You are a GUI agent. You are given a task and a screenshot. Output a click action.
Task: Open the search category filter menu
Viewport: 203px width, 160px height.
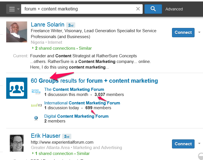pyautogui.click(x=14, y=9)
